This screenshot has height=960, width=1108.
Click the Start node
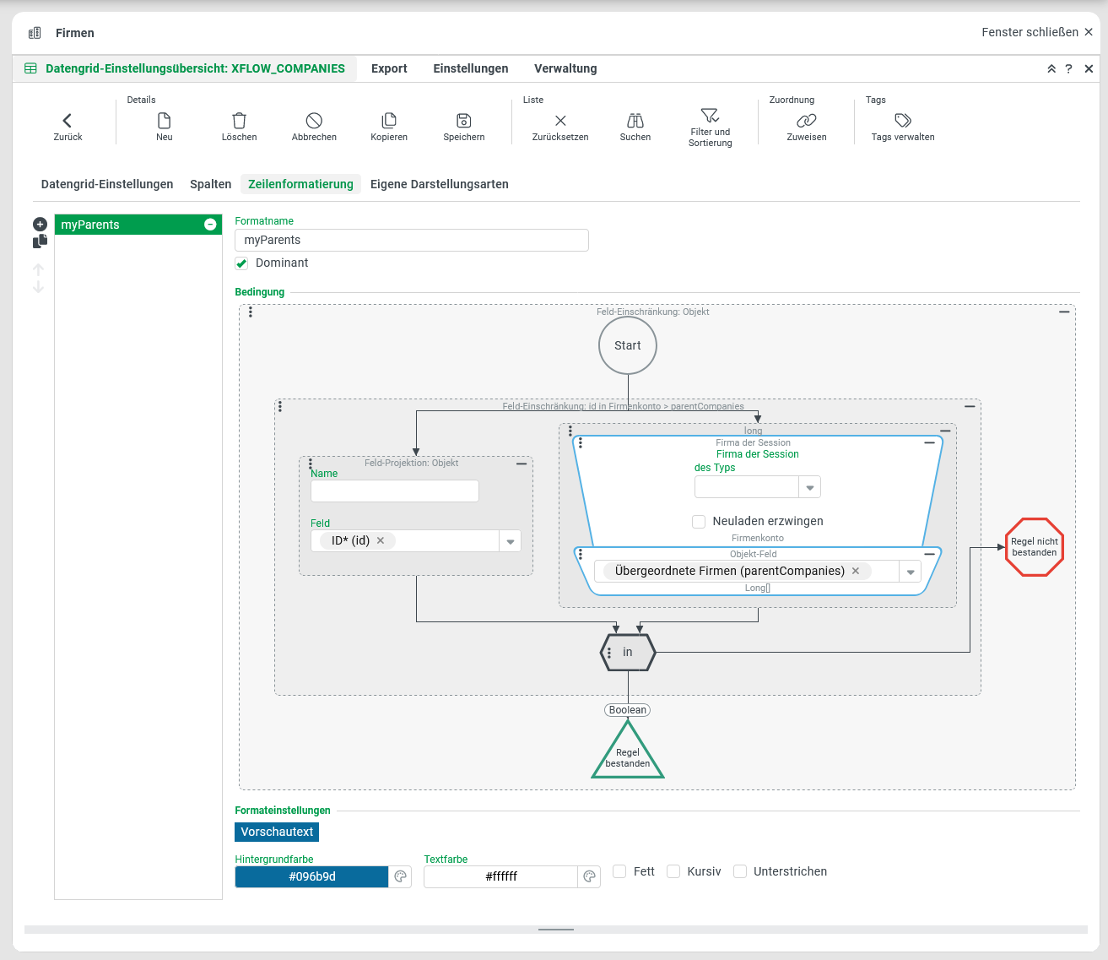(628, 345)
